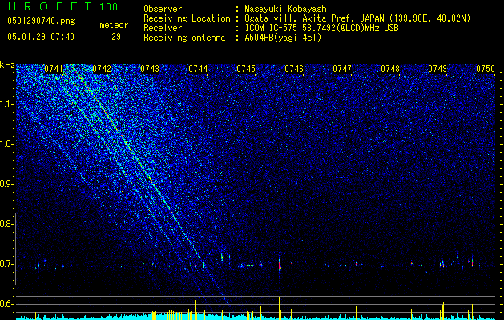
Task: Click the 0742 time marker
Action: pyautogui.click(x=102, y=69)
